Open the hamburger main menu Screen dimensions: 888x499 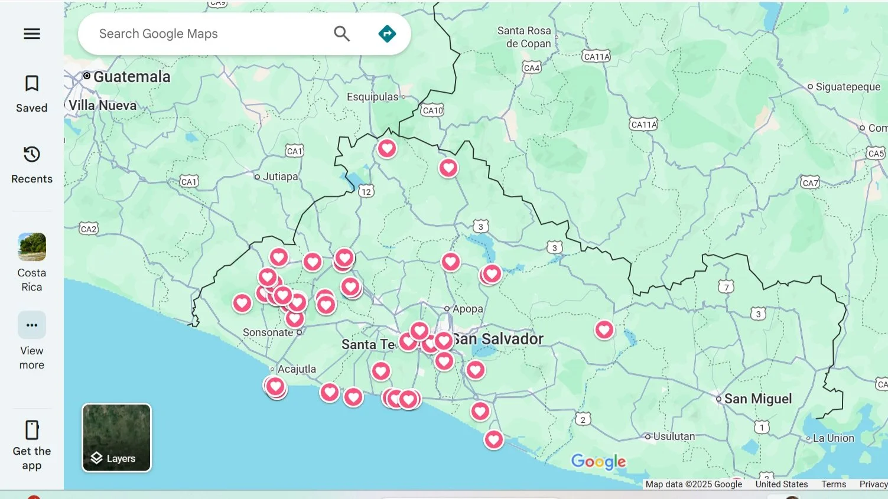[32, 34]
